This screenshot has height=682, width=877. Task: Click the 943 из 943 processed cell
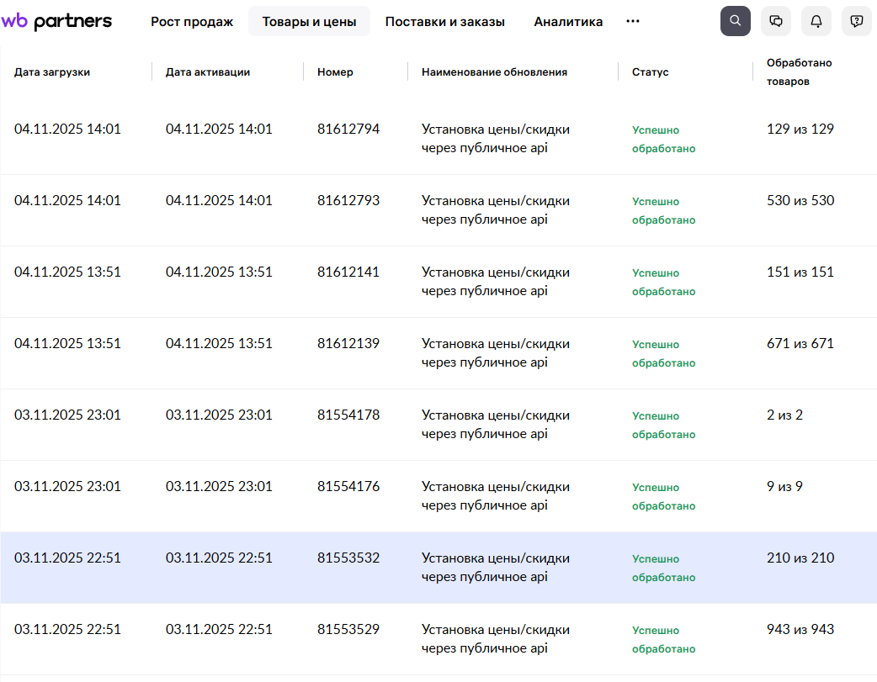pos(800,630)
